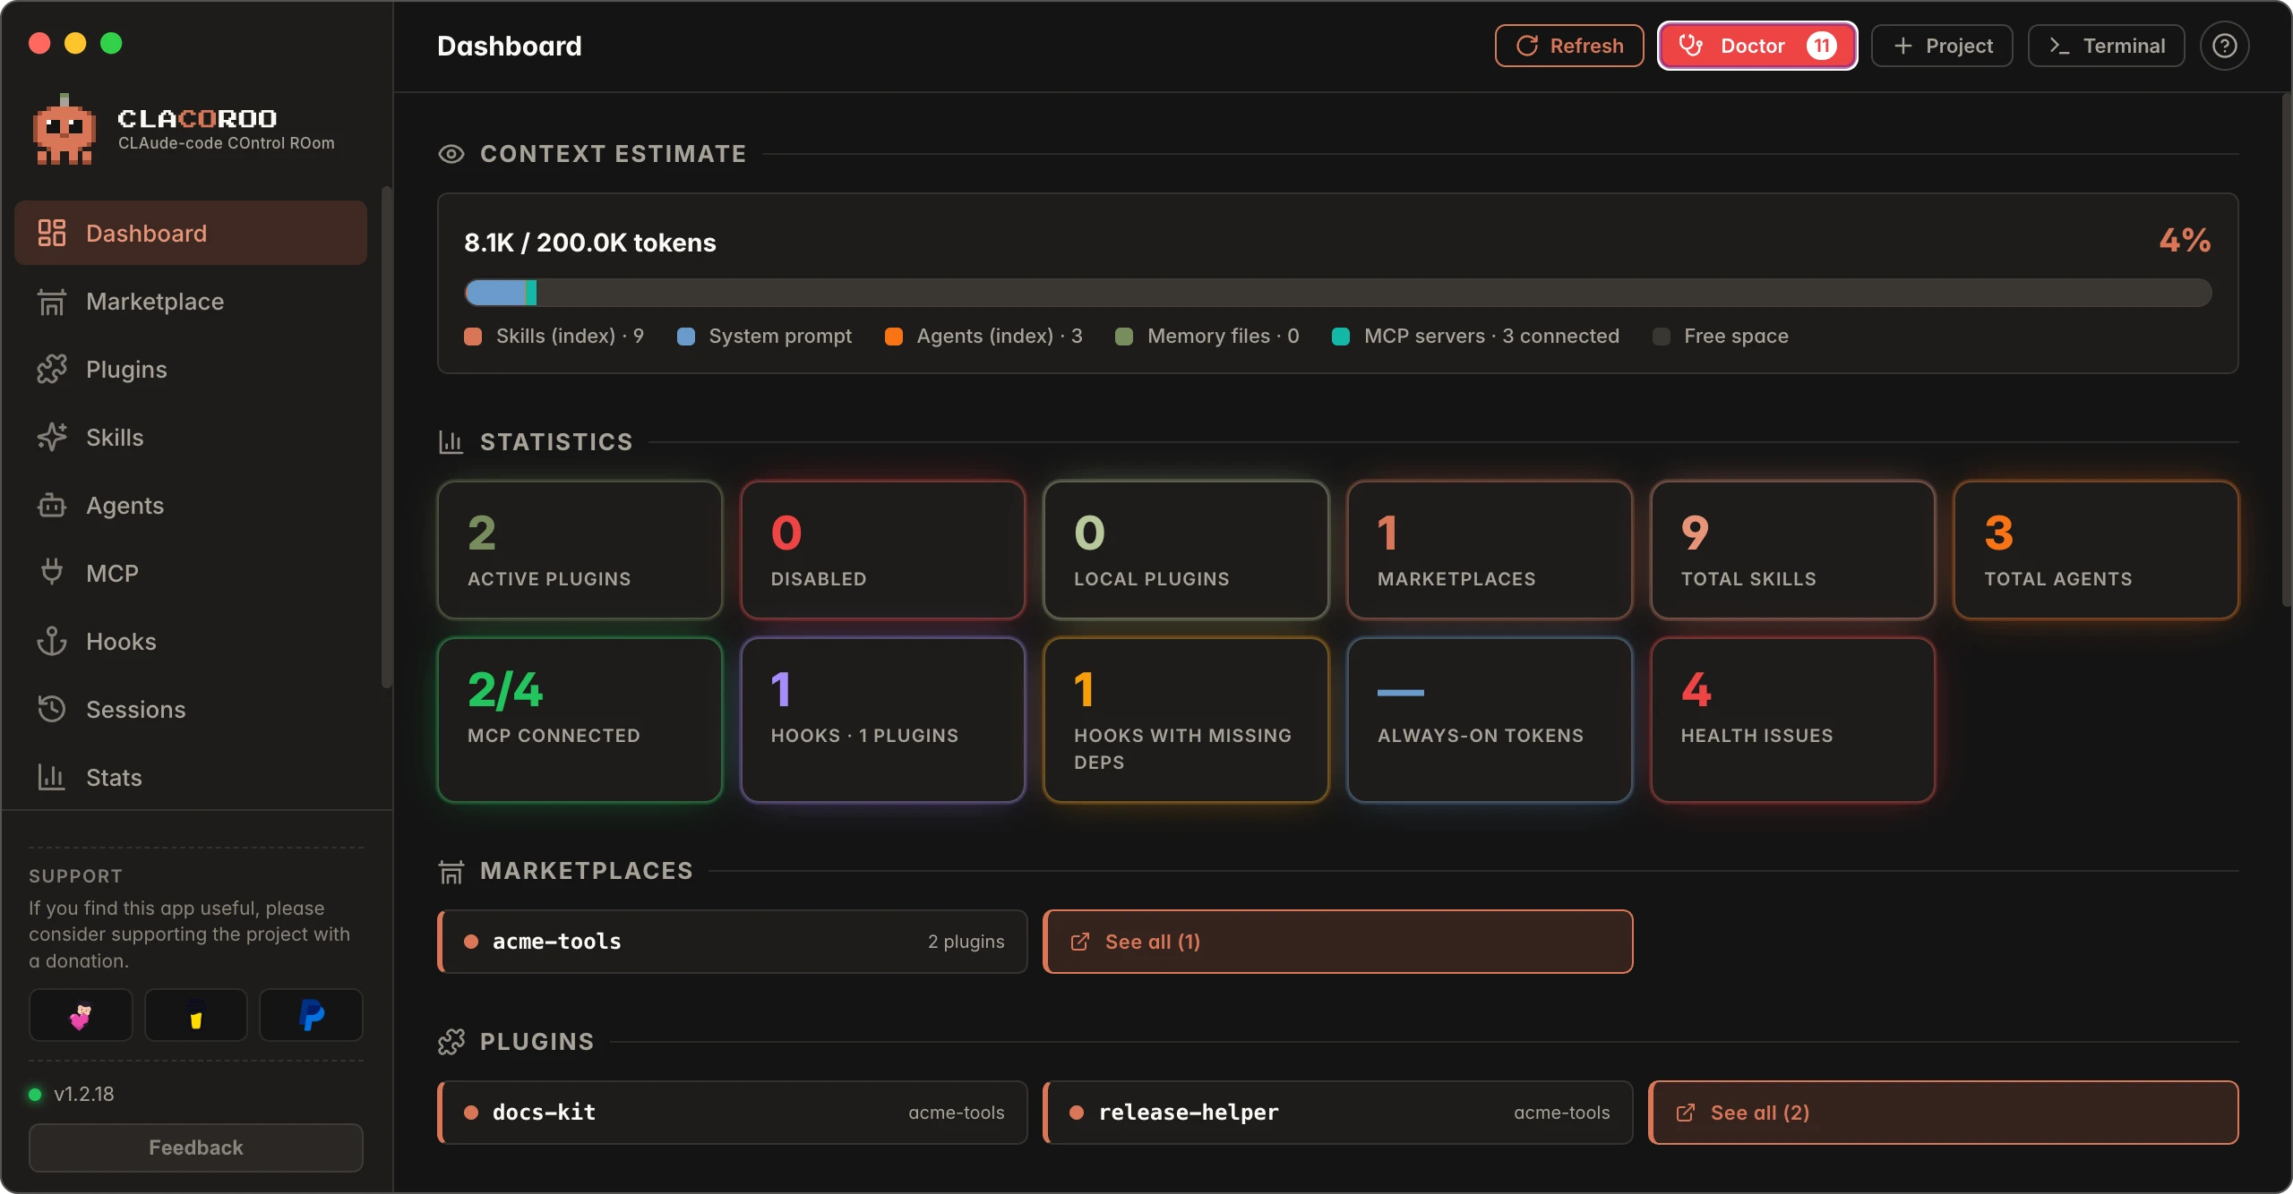Screen dimensions: 2293x1194
Task: Click the MCP servers legend swatch
Action: pyautogui.click(x=1341, y=337)
